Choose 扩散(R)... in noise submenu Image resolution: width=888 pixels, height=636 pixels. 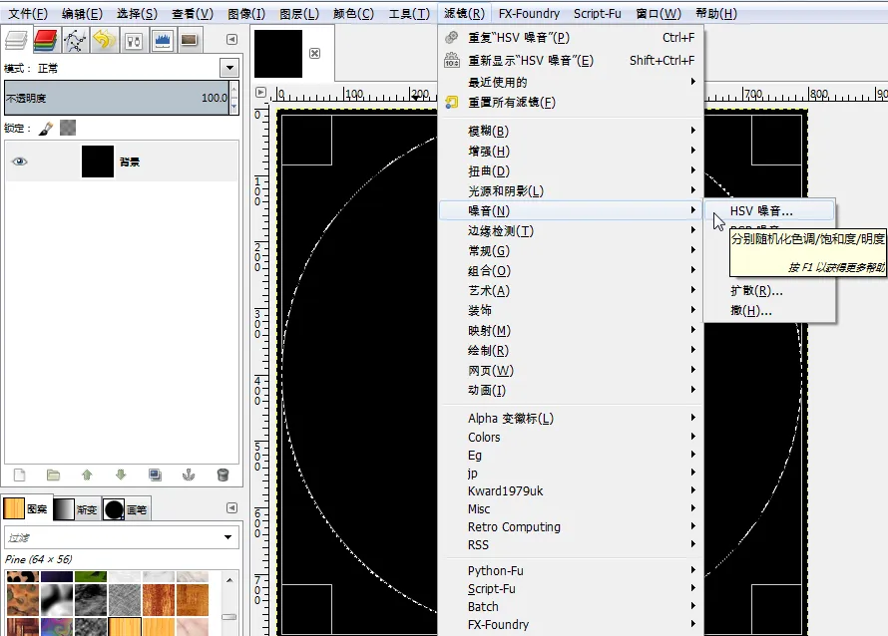[768, 291]
